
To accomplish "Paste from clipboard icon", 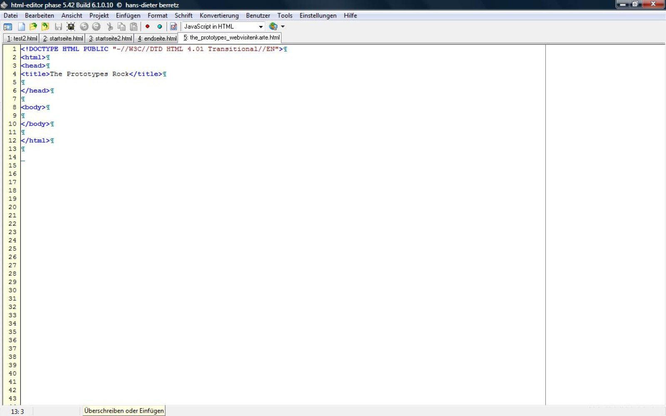I will 134,27.
